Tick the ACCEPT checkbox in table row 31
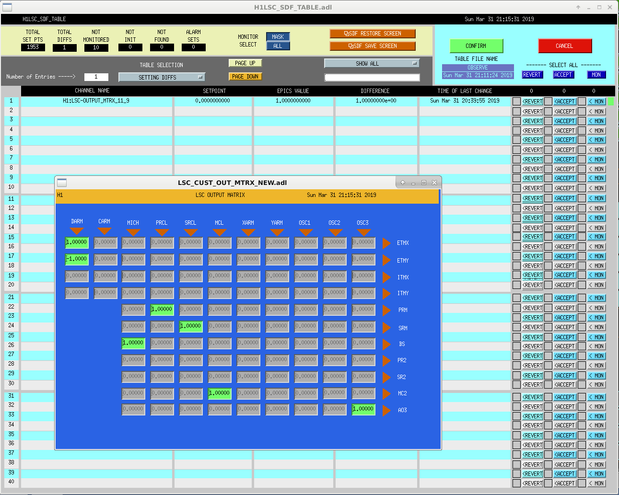 tap(549, 397)
